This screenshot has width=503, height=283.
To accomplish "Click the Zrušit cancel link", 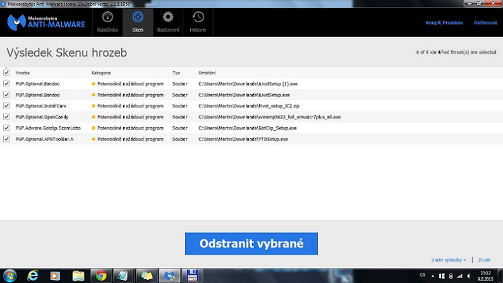I will coord(484,260).
